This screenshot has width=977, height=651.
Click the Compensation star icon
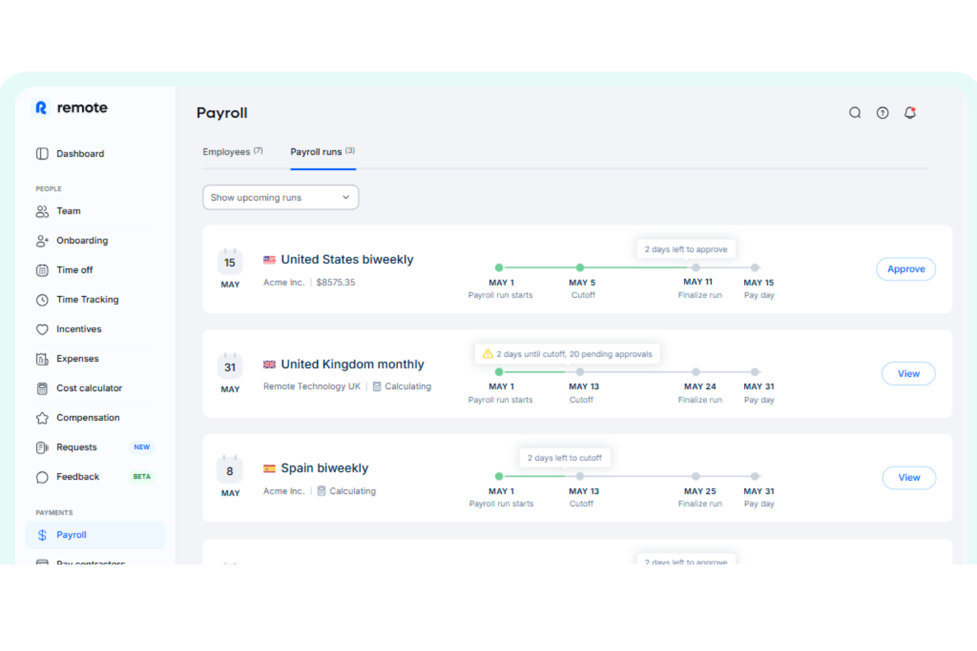point(42,418)
